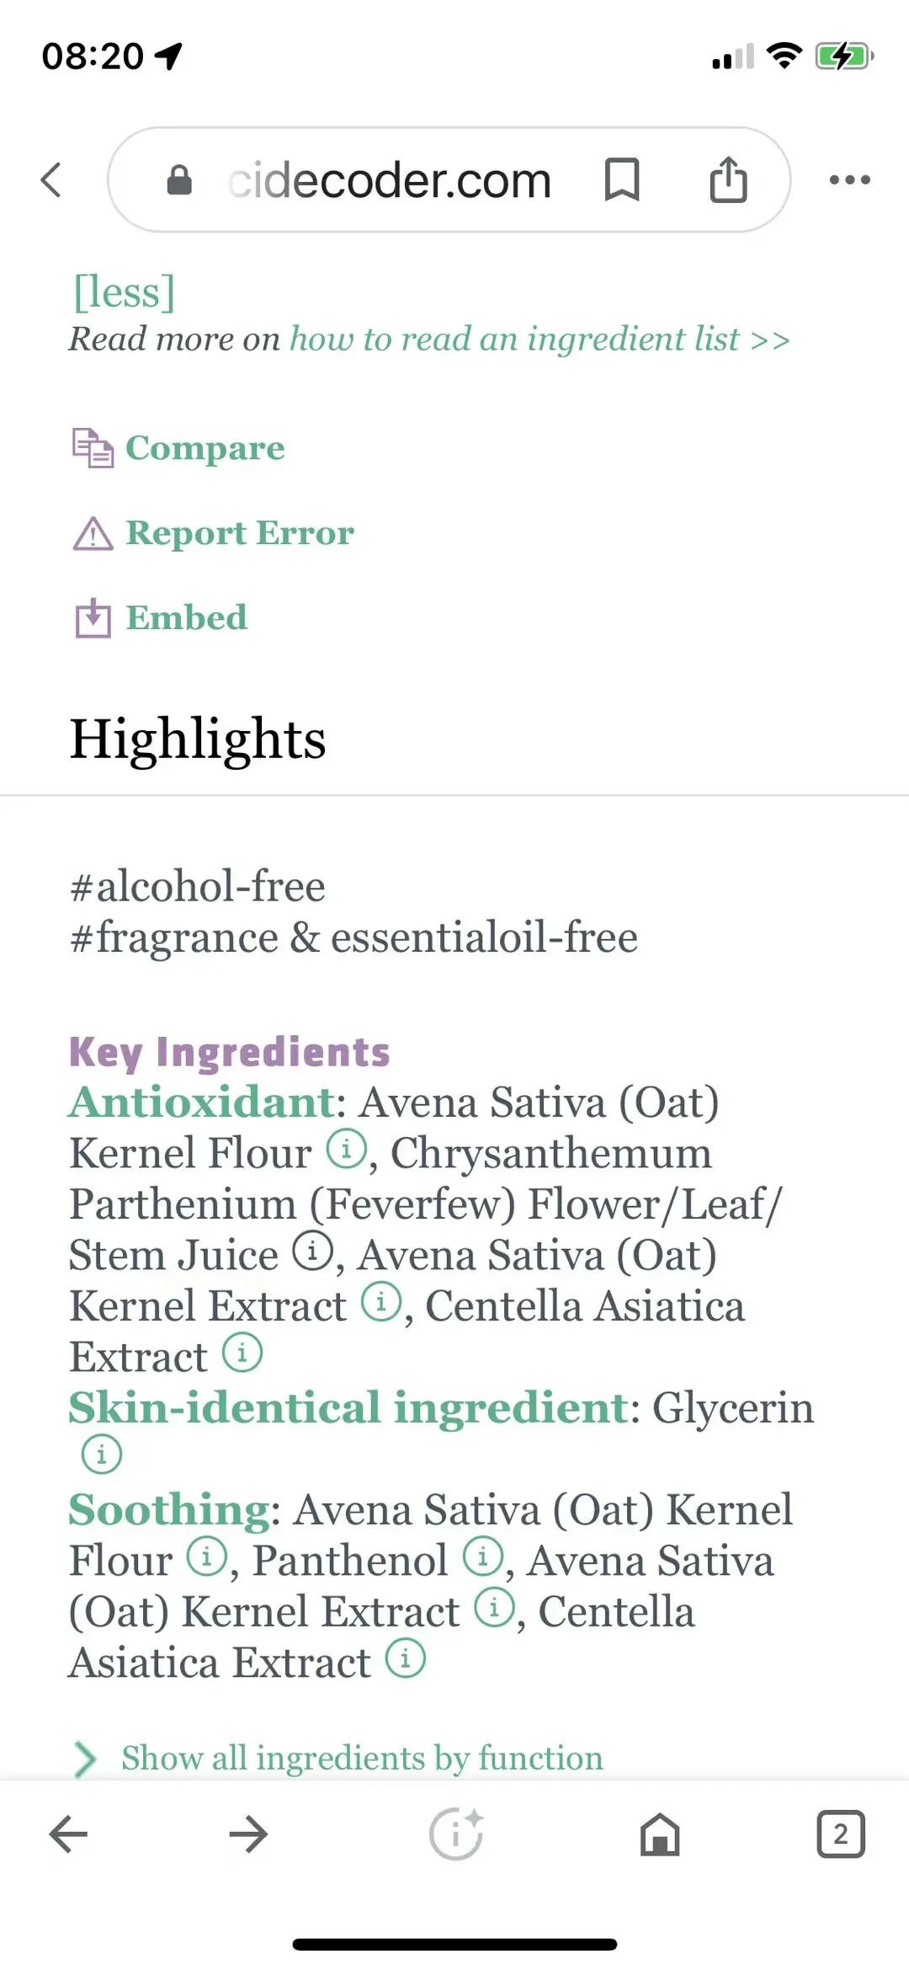
Task: Click the Compare link
Action: pos(205,448)
